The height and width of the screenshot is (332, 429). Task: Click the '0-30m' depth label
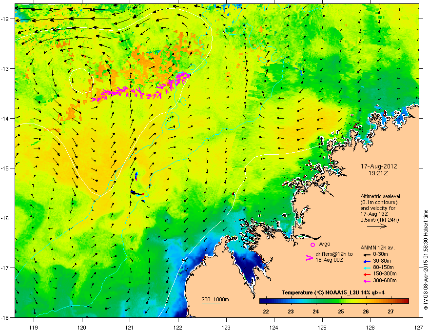[x=380, y=254]
